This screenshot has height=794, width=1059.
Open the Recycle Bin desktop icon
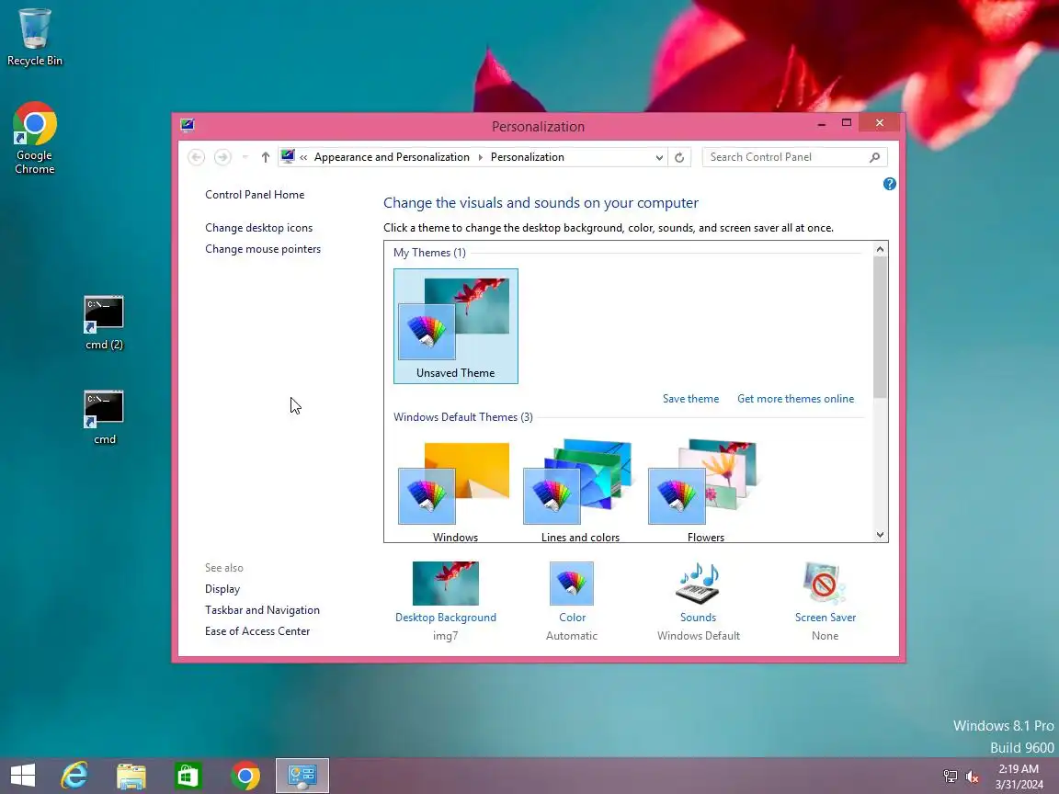coord(34,38)
